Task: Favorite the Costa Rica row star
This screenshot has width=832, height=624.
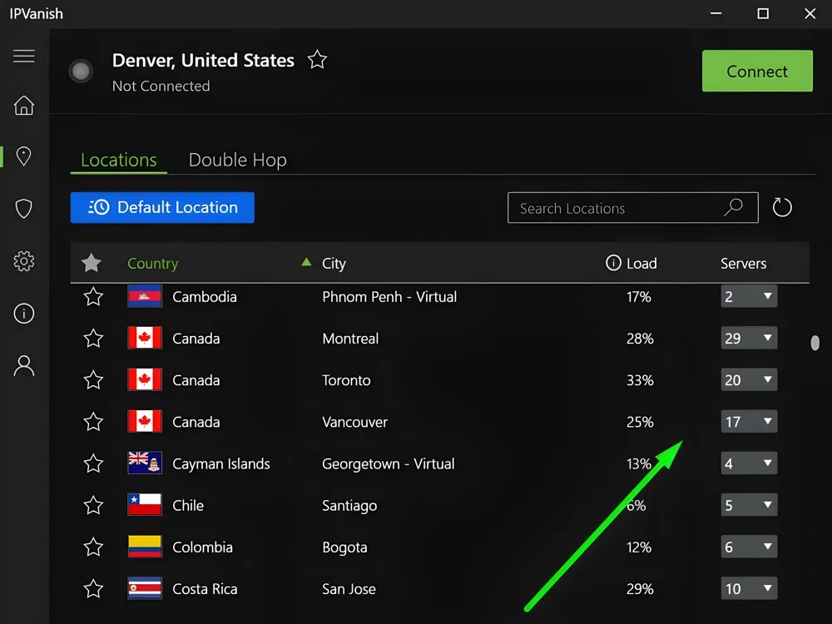Action: [x=93, y=588]
